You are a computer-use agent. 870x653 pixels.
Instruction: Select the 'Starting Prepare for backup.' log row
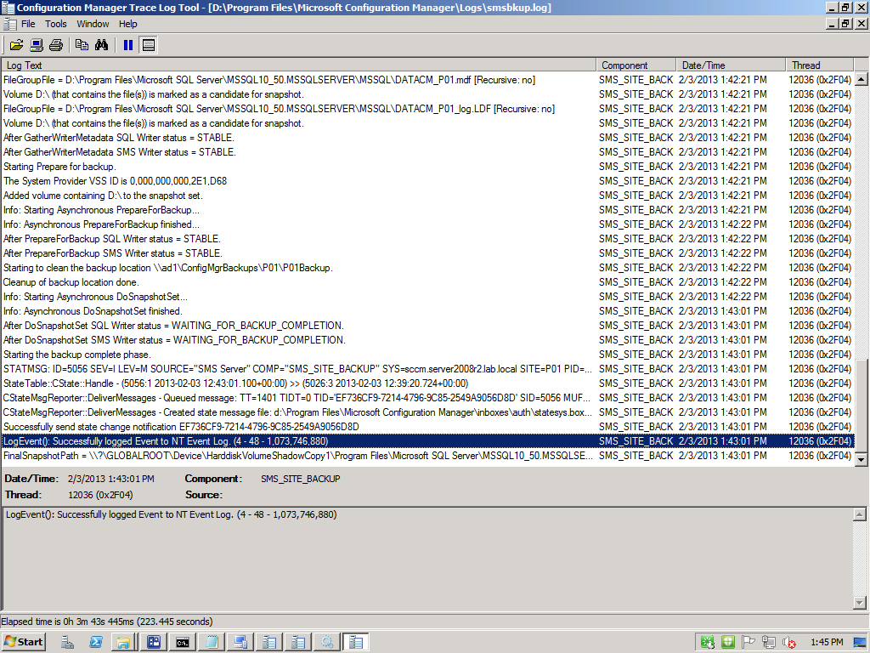[427, 167]
